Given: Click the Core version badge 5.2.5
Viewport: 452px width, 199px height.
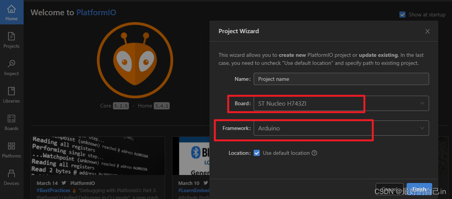Looking at the screenshot, I should [121, 106].
